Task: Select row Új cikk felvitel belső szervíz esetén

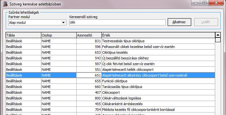Action: [110, 64]
